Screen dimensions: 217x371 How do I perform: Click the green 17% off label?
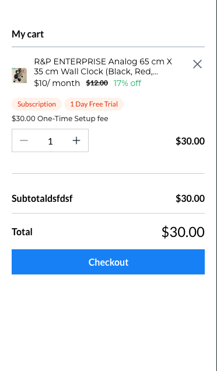tap(127, 83)
